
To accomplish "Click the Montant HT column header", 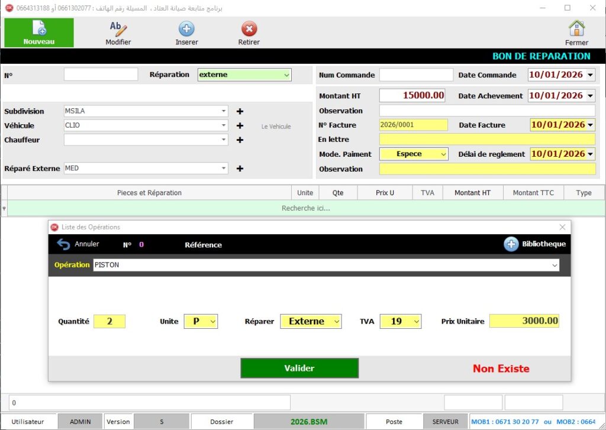I will tap(472, 193).
